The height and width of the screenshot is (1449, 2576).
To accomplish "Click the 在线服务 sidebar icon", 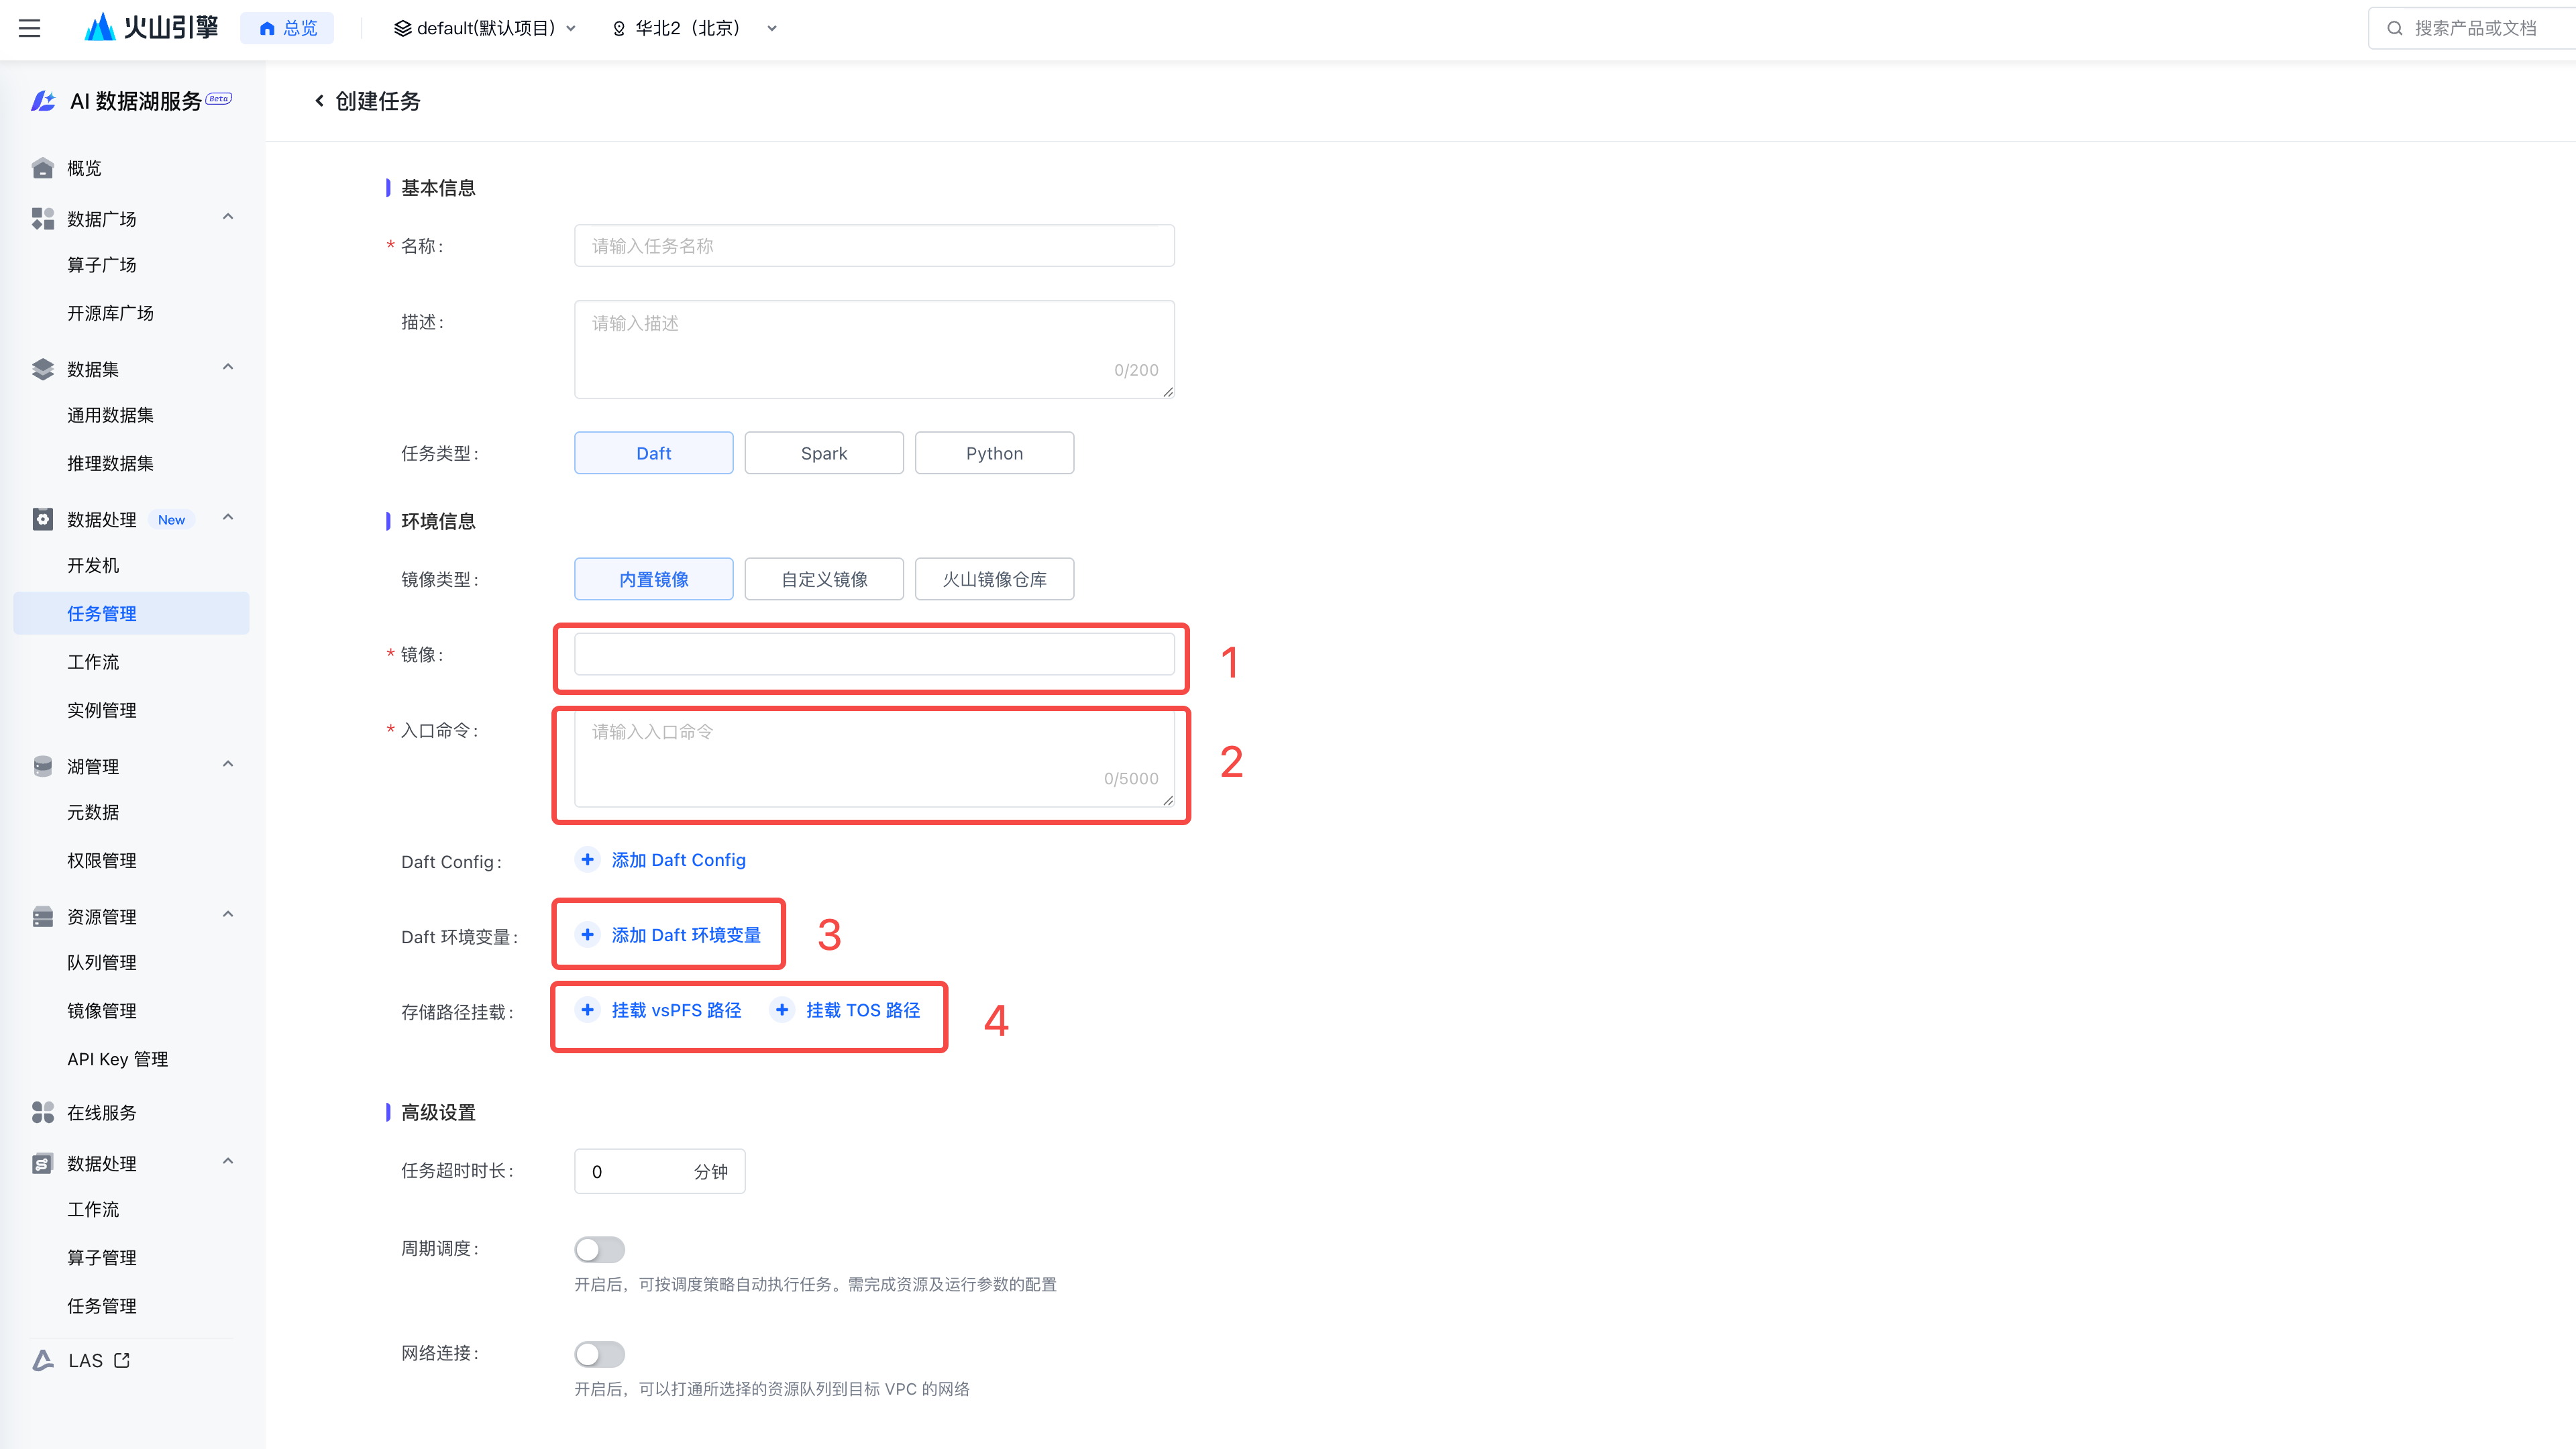I will pyautogui.click(x=42, y=1112).
